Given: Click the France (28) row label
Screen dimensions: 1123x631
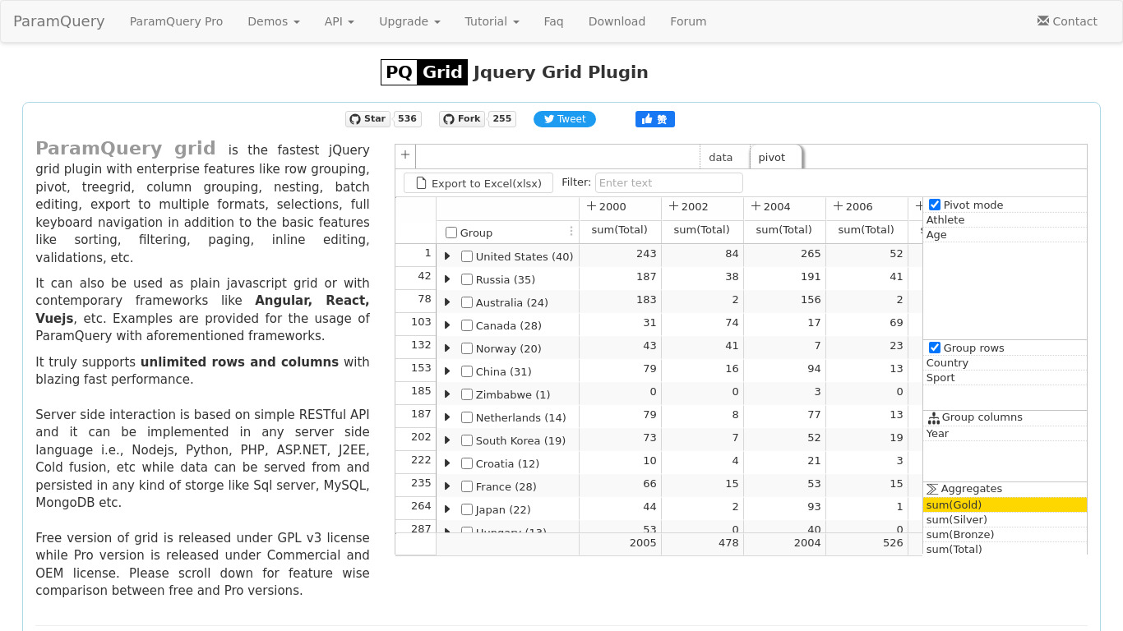Looking at the screenshot, I should pyautogui.click(x=506, y=486).
